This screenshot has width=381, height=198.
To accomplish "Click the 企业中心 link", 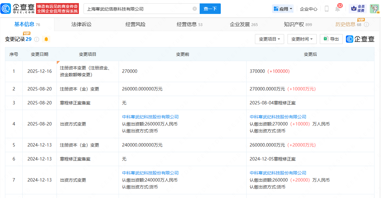I will pos(308,9).
